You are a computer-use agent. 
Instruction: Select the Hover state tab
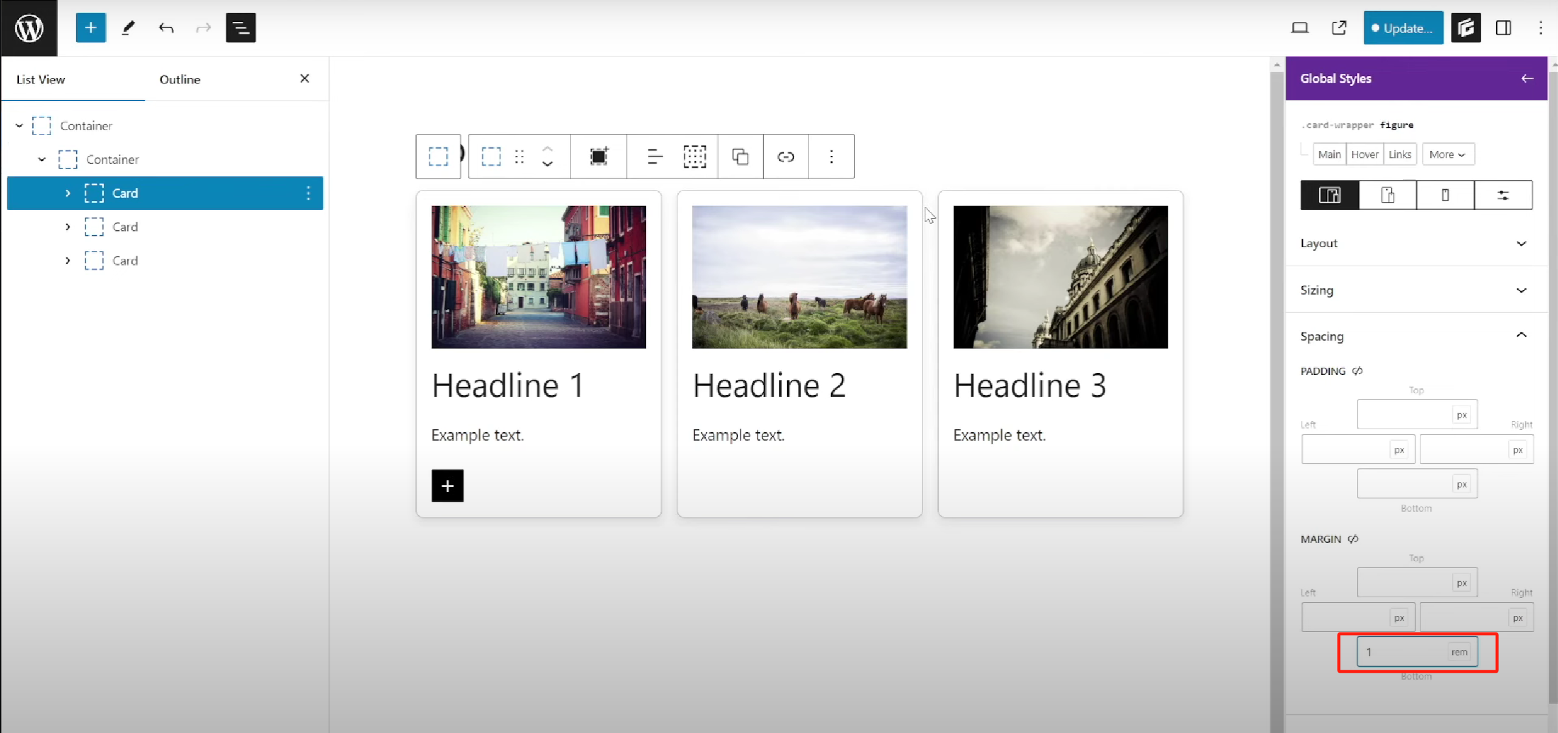click(x=1364, y=155)
